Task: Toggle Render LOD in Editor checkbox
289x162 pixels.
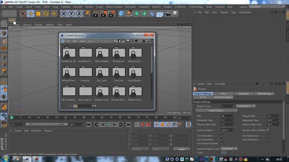Action: [x=268, y=130]
